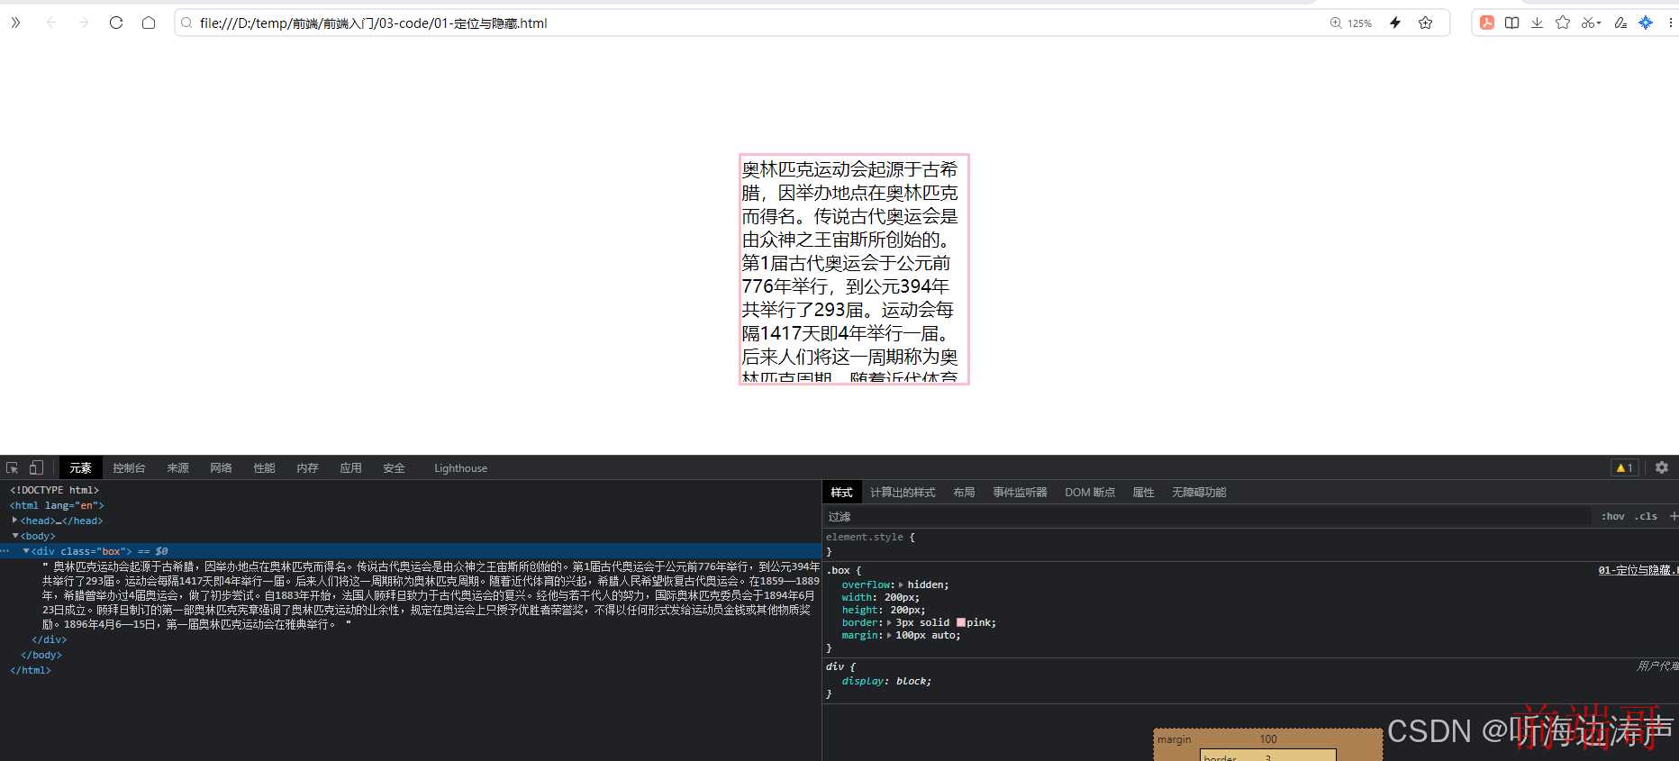The height and width of the screenshot is (761, 1679).
Task: Open the pink border color swatch
Action: [960, 623]
